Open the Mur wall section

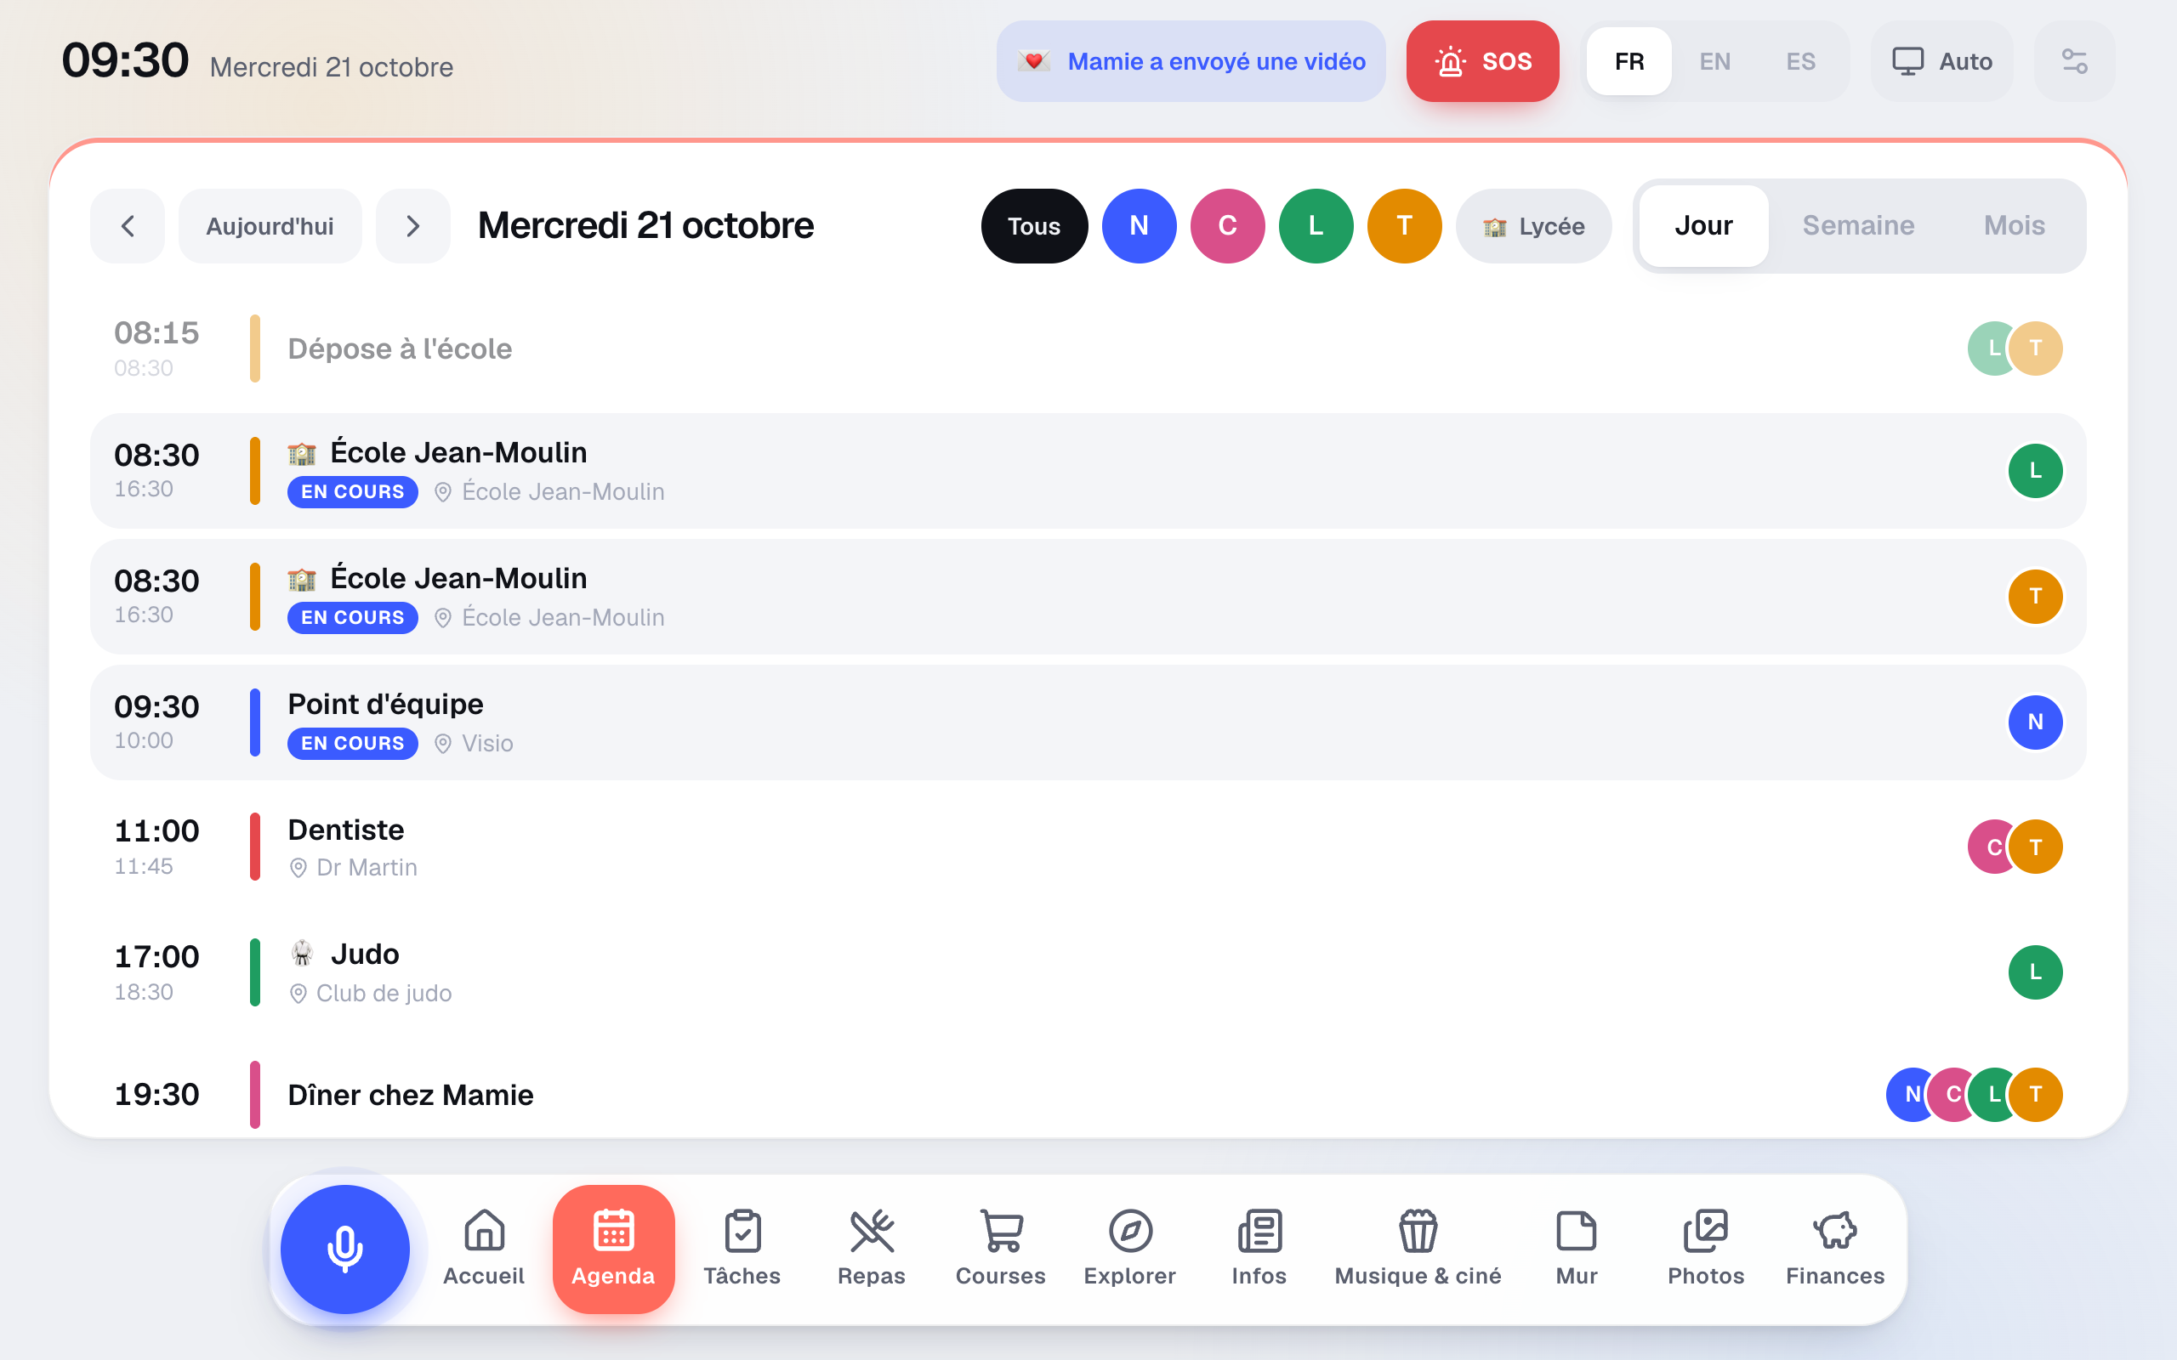[1577, 1249]
